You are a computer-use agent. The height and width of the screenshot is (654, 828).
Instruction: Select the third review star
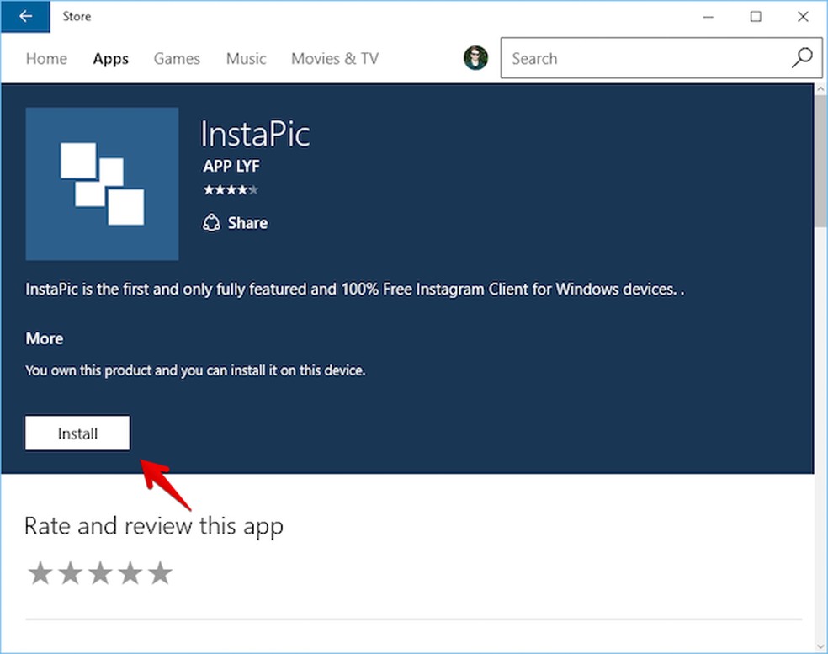100,572
